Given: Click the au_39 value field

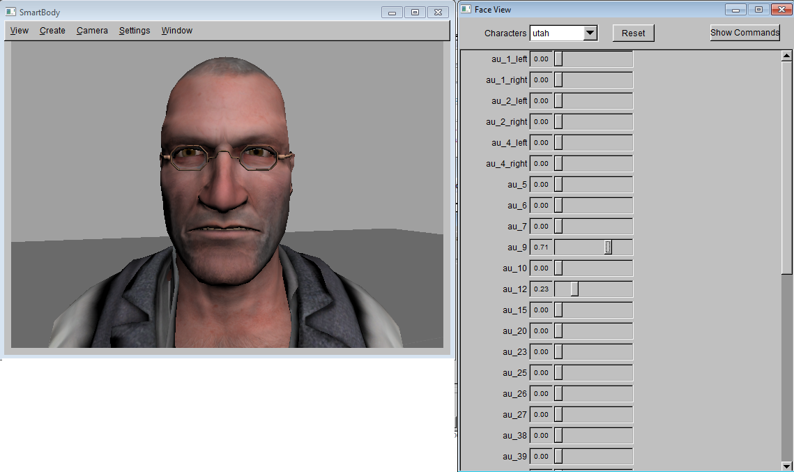Looking at the screenshot, I should click(542, 456).
